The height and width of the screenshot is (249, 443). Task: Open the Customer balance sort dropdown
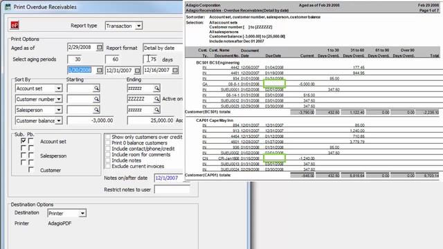58,121
